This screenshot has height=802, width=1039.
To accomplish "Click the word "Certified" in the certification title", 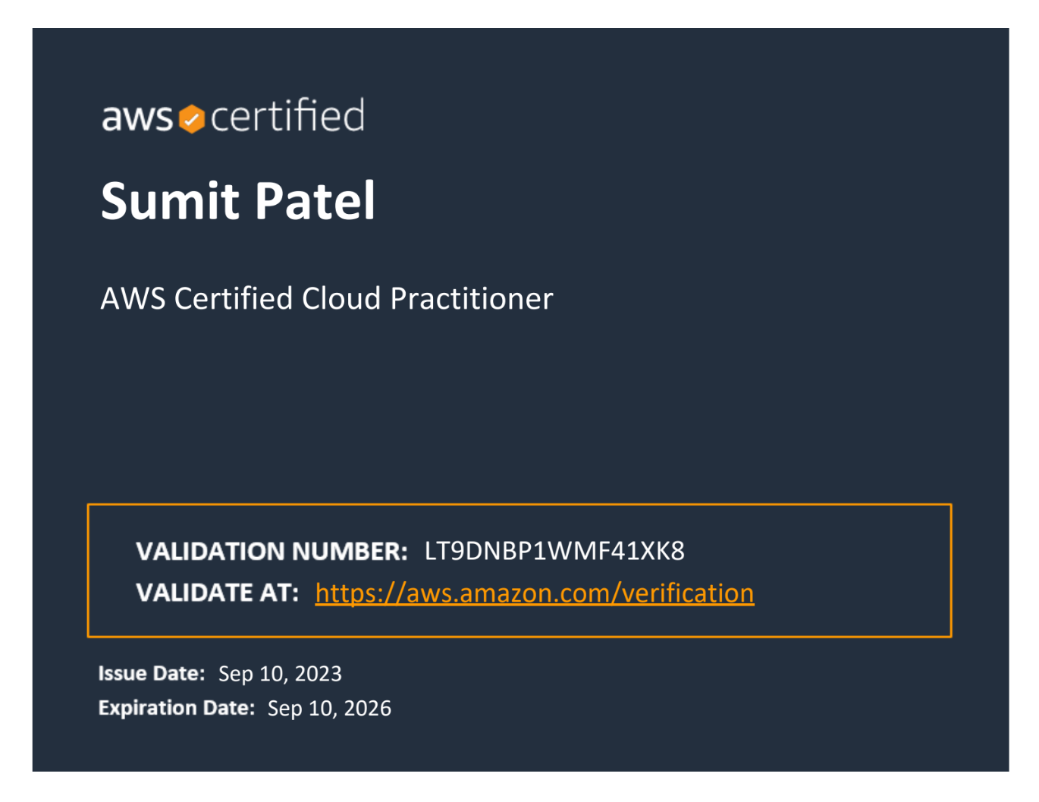I will 234,298.
